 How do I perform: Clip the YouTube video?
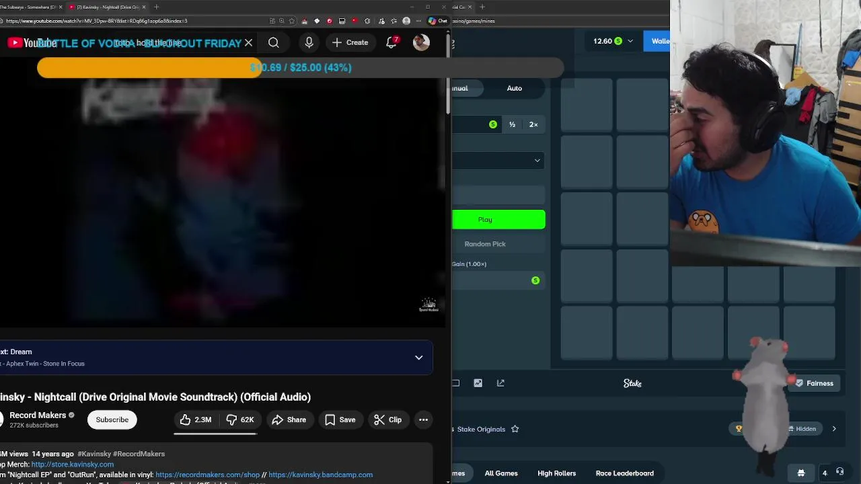click(x=388, y=419)
